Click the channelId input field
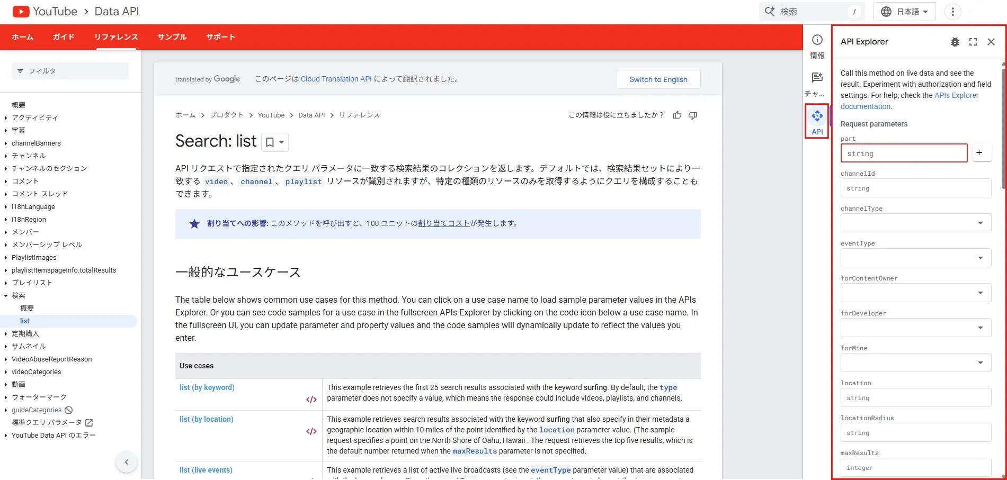1007x480 pixels. tap(915, 188)
